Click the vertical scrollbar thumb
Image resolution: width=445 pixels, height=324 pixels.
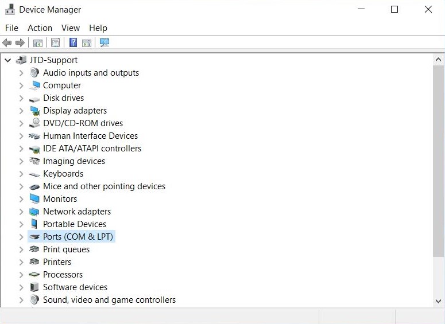438,161
